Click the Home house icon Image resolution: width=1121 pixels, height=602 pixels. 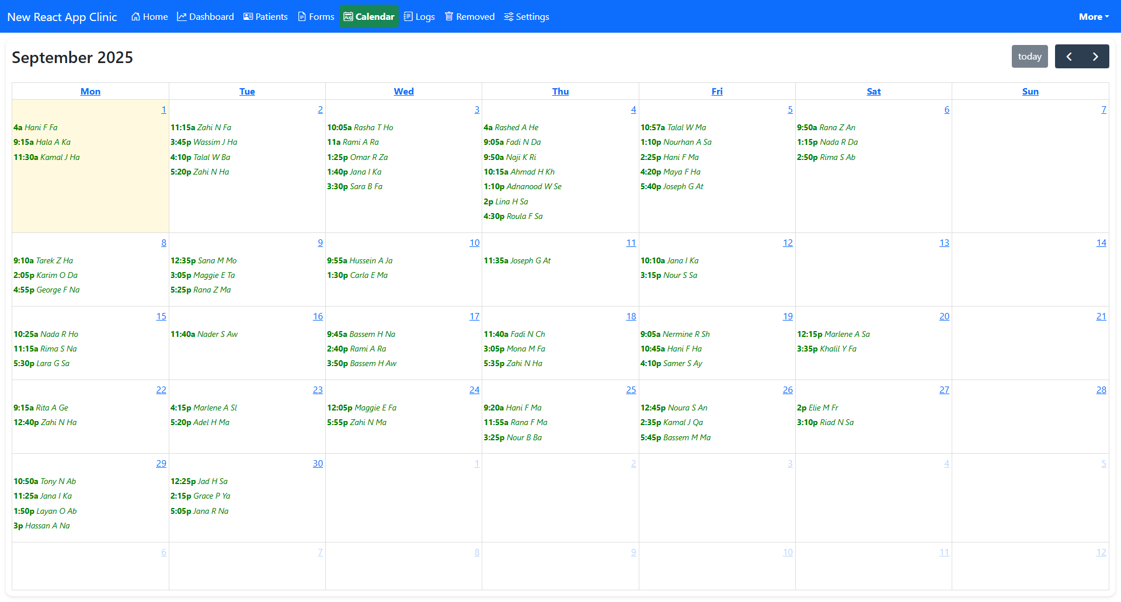[x=135, y=17]
